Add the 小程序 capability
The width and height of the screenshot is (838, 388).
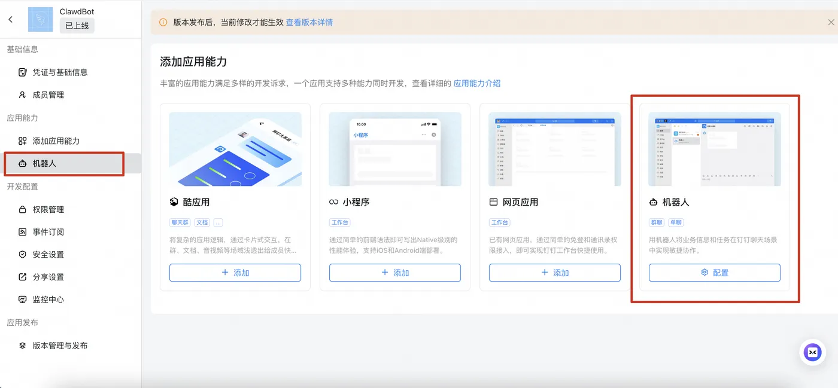(395, 273)
